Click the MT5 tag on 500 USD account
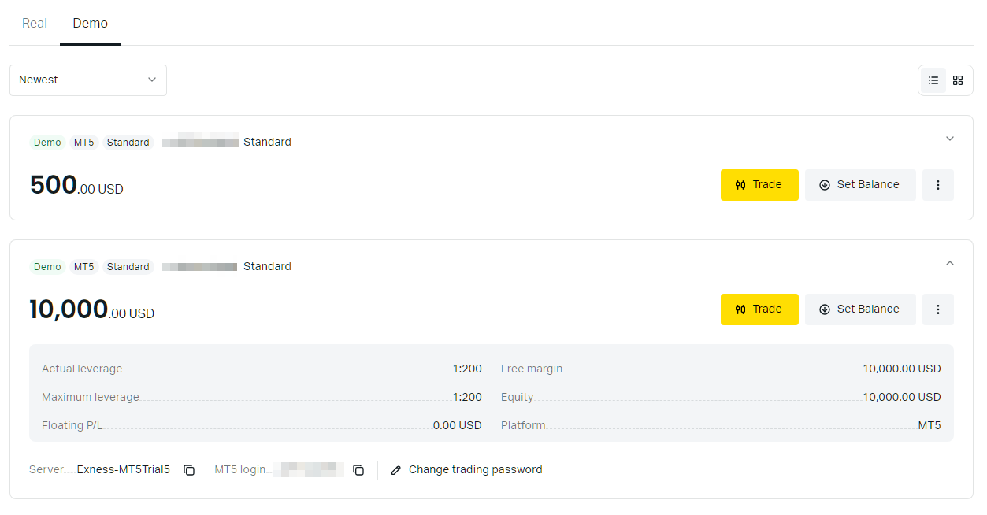Viewport: 987px width, 515px height. [x=83, y=143]
